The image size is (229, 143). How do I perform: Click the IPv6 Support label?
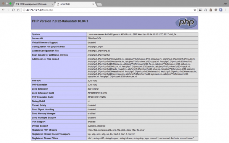tap(39, 122)
